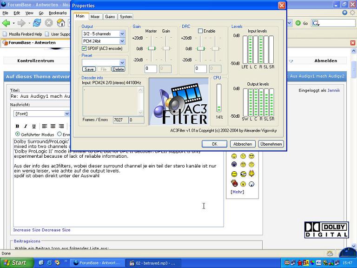Click the Übernehmen button

tap(271, 144)
